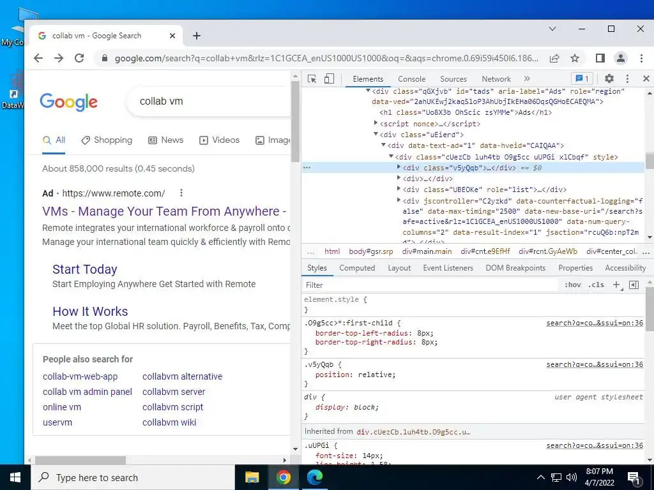Open the Accessibility tab

pyautogui.click(x=625, y=268)
